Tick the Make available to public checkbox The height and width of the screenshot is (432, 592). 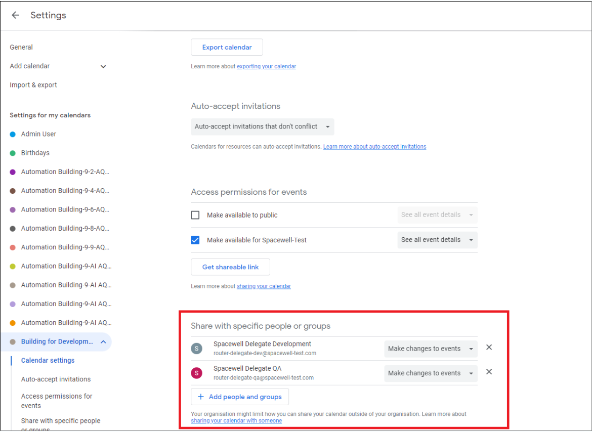[195, 215]
